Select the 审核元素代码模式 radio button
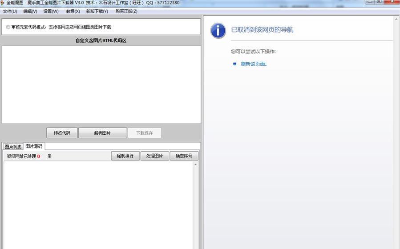 coord(8,27)
